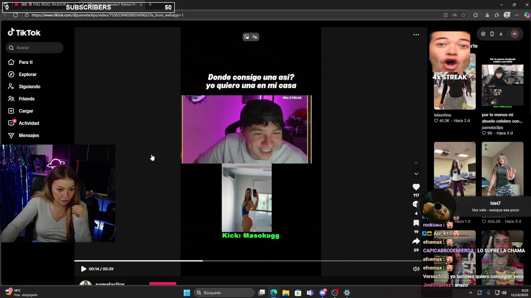Open the three-dots video options menu
The height and width of the screenshot is (298, 531).
pos(416,35)
